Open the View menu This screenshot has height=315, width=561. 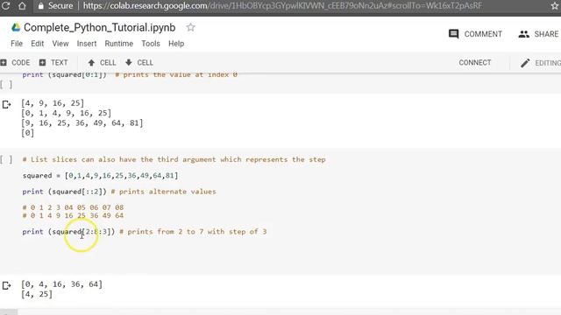(60, 44)
